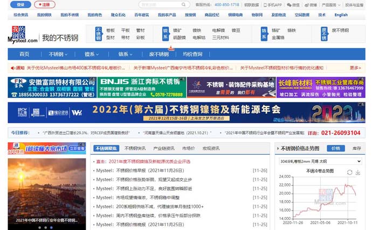Click the search magnifier icon
The image size is (372, 230).
[x=183, y=4]
